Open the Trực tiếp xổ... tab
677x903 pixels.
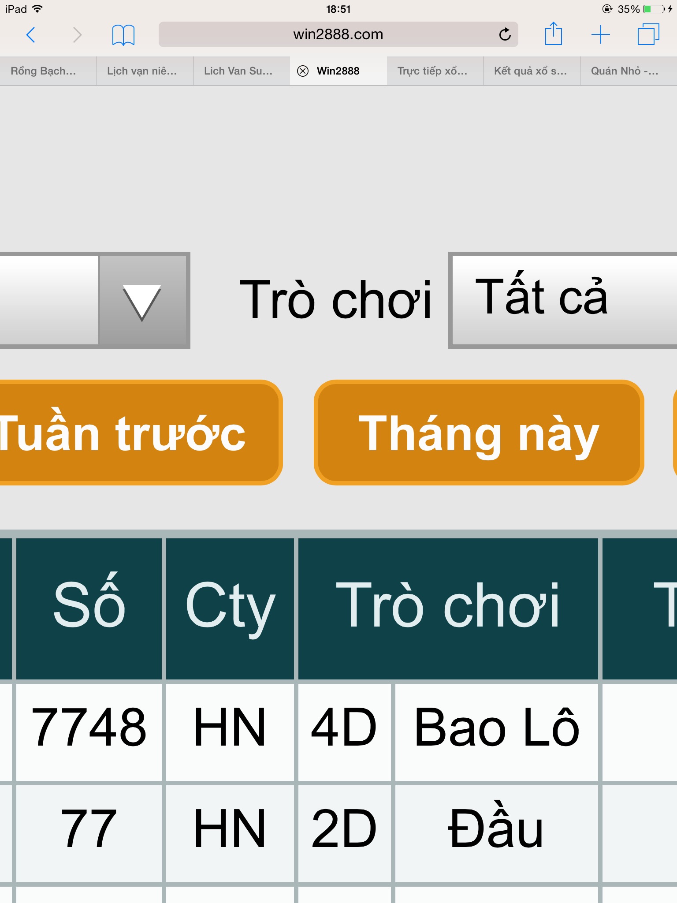point(435,71)
